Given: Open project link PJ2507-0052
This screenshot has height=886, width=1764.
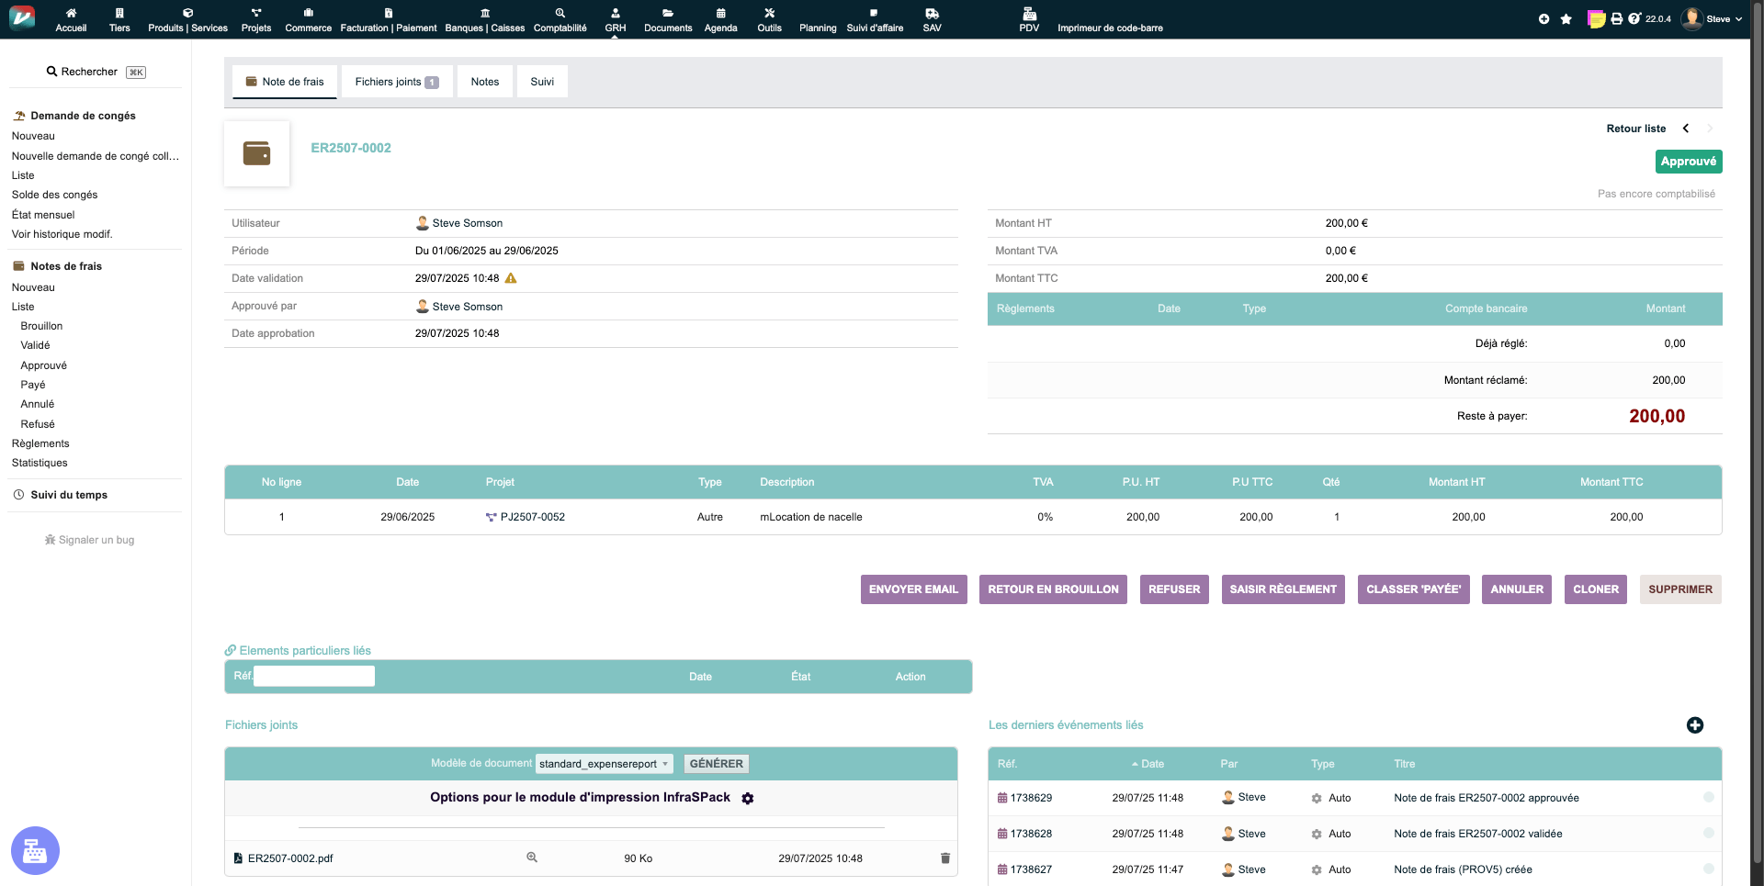Looking at the screenshot, I should click(532, 517).
